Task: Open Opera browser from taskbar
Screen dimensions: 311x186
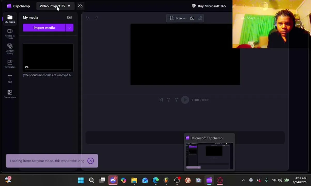Action: tap(220, 180)
